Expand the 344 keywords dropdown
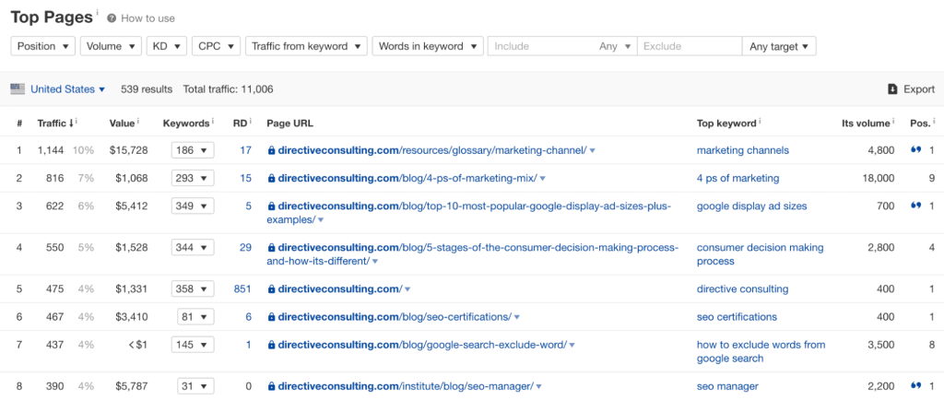 193,247
